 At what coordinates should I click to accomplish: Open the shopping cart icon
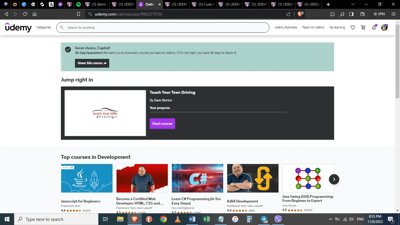coord(363,28)
